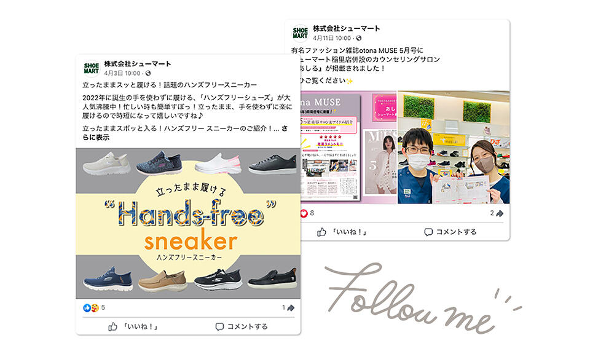Click the share arrow next to count 2
The image size is (590, 351).
(x=500, y=213)
